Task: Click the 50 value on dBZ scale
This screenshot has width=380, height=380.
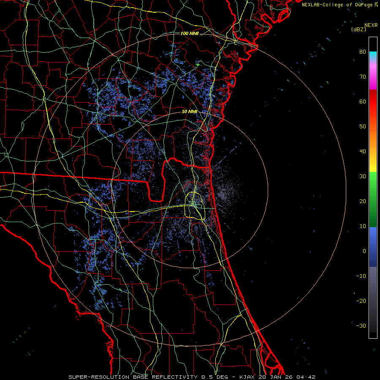Action: pos(363,127)
